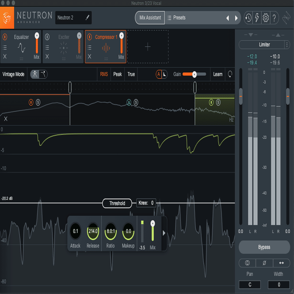Swap channels with arrow icon
The width and height of the screenshot is (294, 294).
coord(281,263)
